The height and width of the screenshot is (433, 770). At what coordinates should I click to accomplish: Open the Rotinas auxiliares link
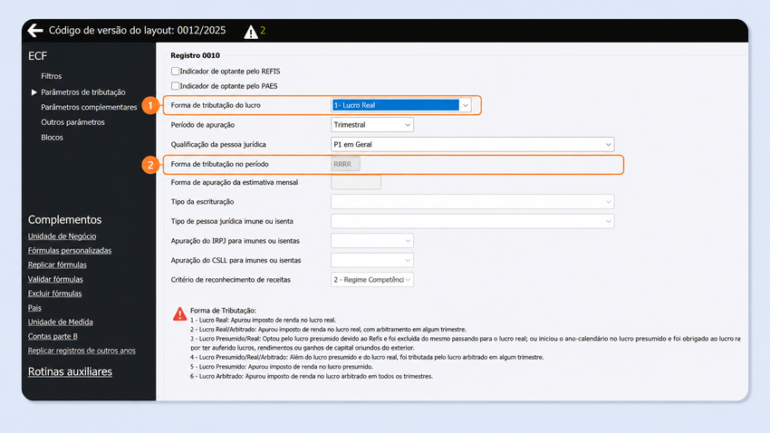click(70, 371)
